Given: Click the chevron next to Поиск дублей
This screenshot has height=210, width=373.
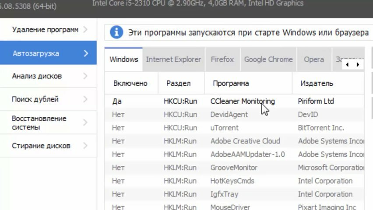Looking at the screenshot, I should tap(85, 99).
